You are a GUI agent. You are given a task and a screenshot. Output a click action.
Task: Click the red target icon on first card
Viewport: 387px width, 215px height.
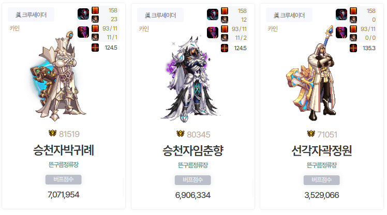[x=95, y=48]
